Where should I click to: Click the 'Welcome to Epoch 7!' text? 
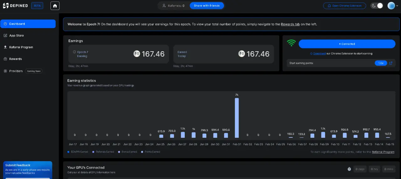click(x=84, y=24)
